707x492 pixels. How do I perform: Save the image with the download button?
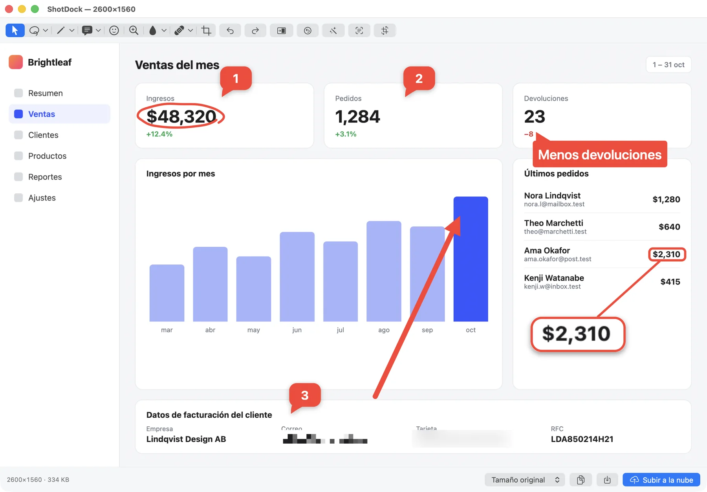pos(607,480)
